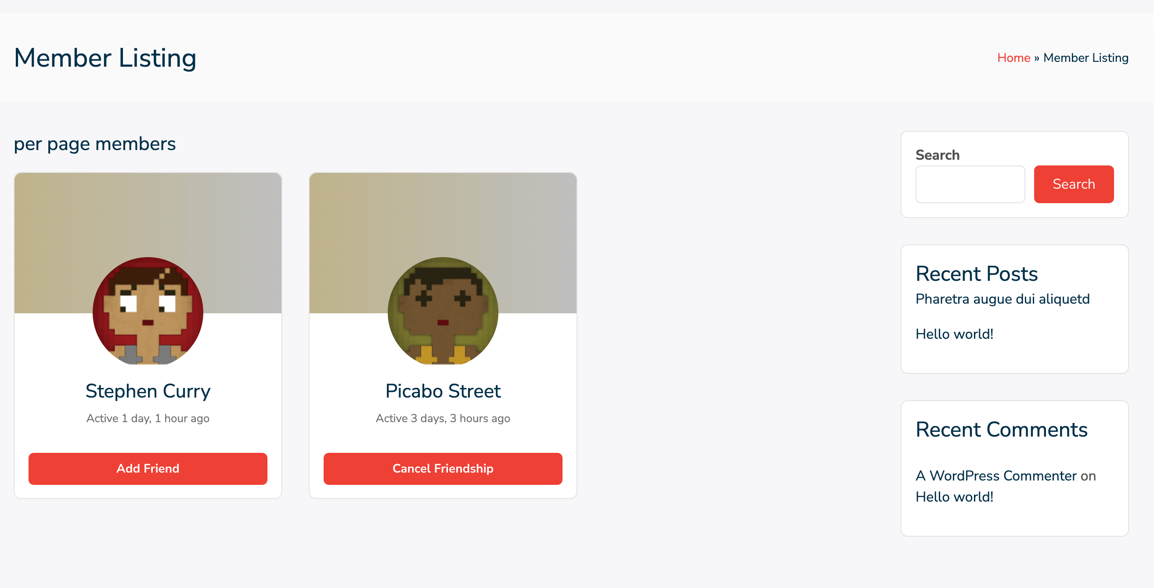Click Stephen Curry's pixel avatar image
The height and width of the screenshot is (588, 1154).
coord(148,312)
